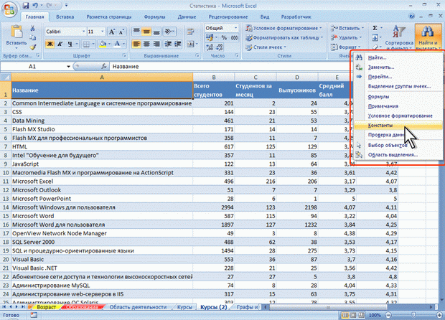Viewport: 445px width, 320px height.
Task: Undo the last action
Action: [x=35, y=6]
